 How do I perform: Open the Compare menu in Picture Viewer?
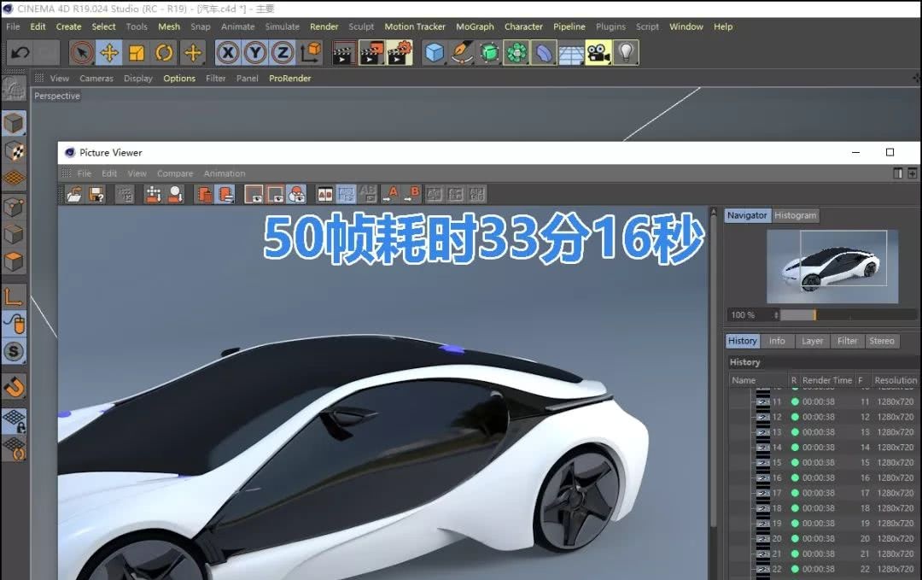pos(175,173)
